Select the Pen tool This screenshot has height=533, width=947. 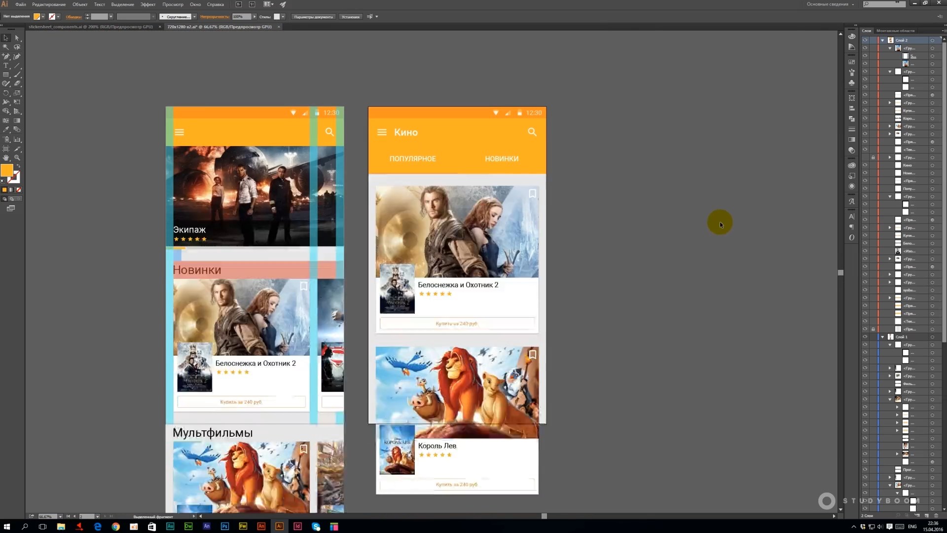6,56
